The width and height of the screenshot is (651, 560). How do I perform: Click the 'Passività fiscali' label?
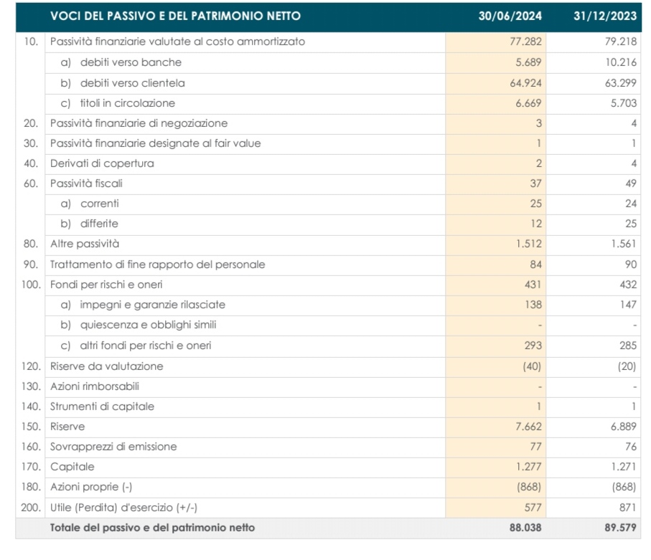(86, 184)
